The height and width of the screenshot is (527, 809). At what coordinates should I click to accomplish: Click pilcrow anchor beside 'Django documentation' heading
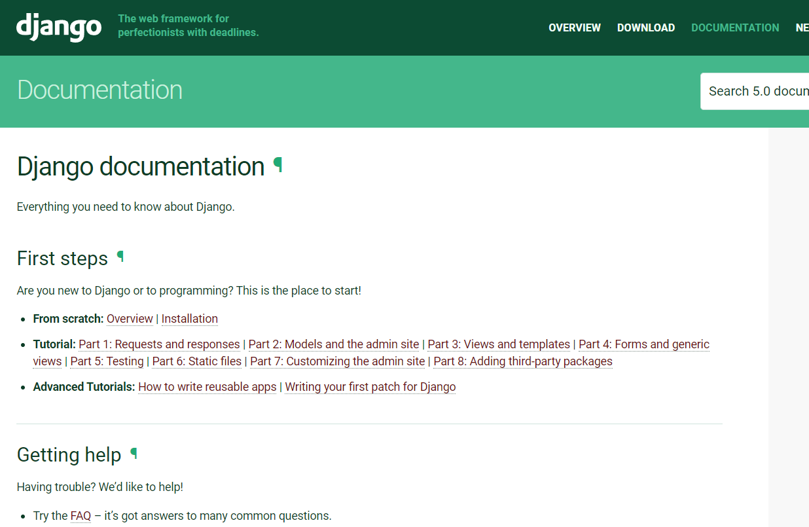pyautogui.click(x=278, y=165)
